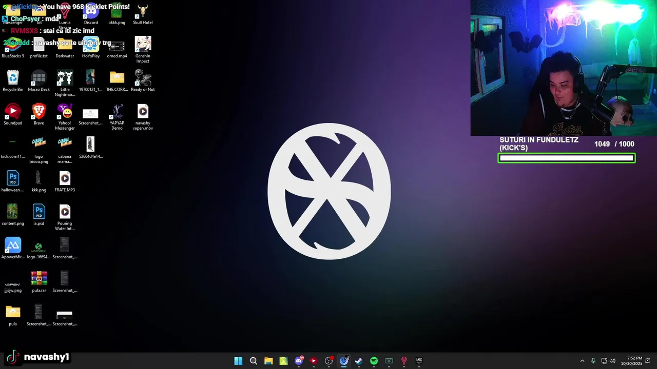The height and width of the screenshot is (369, 657).
Task: Switch to Discord in the taskbar
Action: (299, 361)
